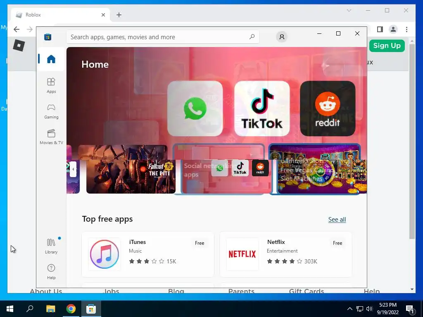
Task: Open the iTunes app card title
Action: tap(137, 242)
